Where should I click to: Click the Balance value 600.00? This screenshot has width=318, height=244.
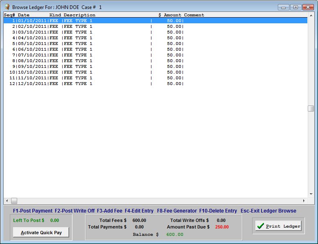[x=175, y=235]
